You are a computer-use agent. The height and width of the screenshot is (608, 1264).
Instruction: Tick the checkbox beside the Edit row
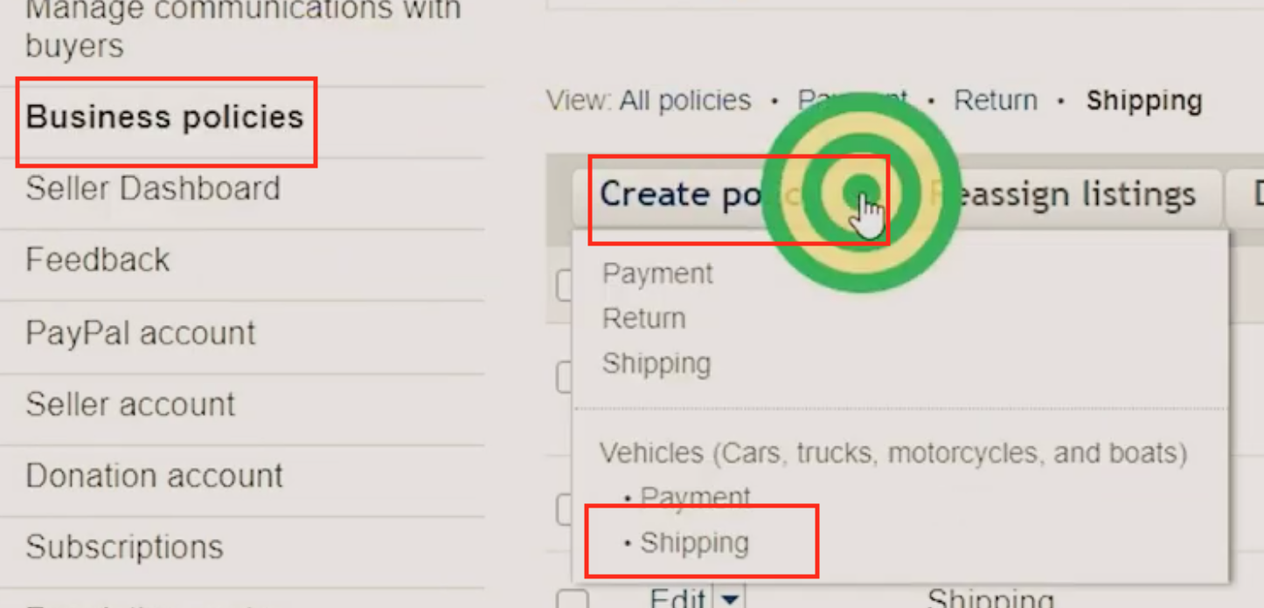pyautogui.click(x=573, y=600)
